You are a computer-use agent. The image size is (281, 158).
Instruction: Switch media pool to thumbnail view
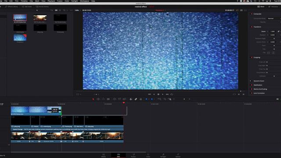[x=56, y=11]
